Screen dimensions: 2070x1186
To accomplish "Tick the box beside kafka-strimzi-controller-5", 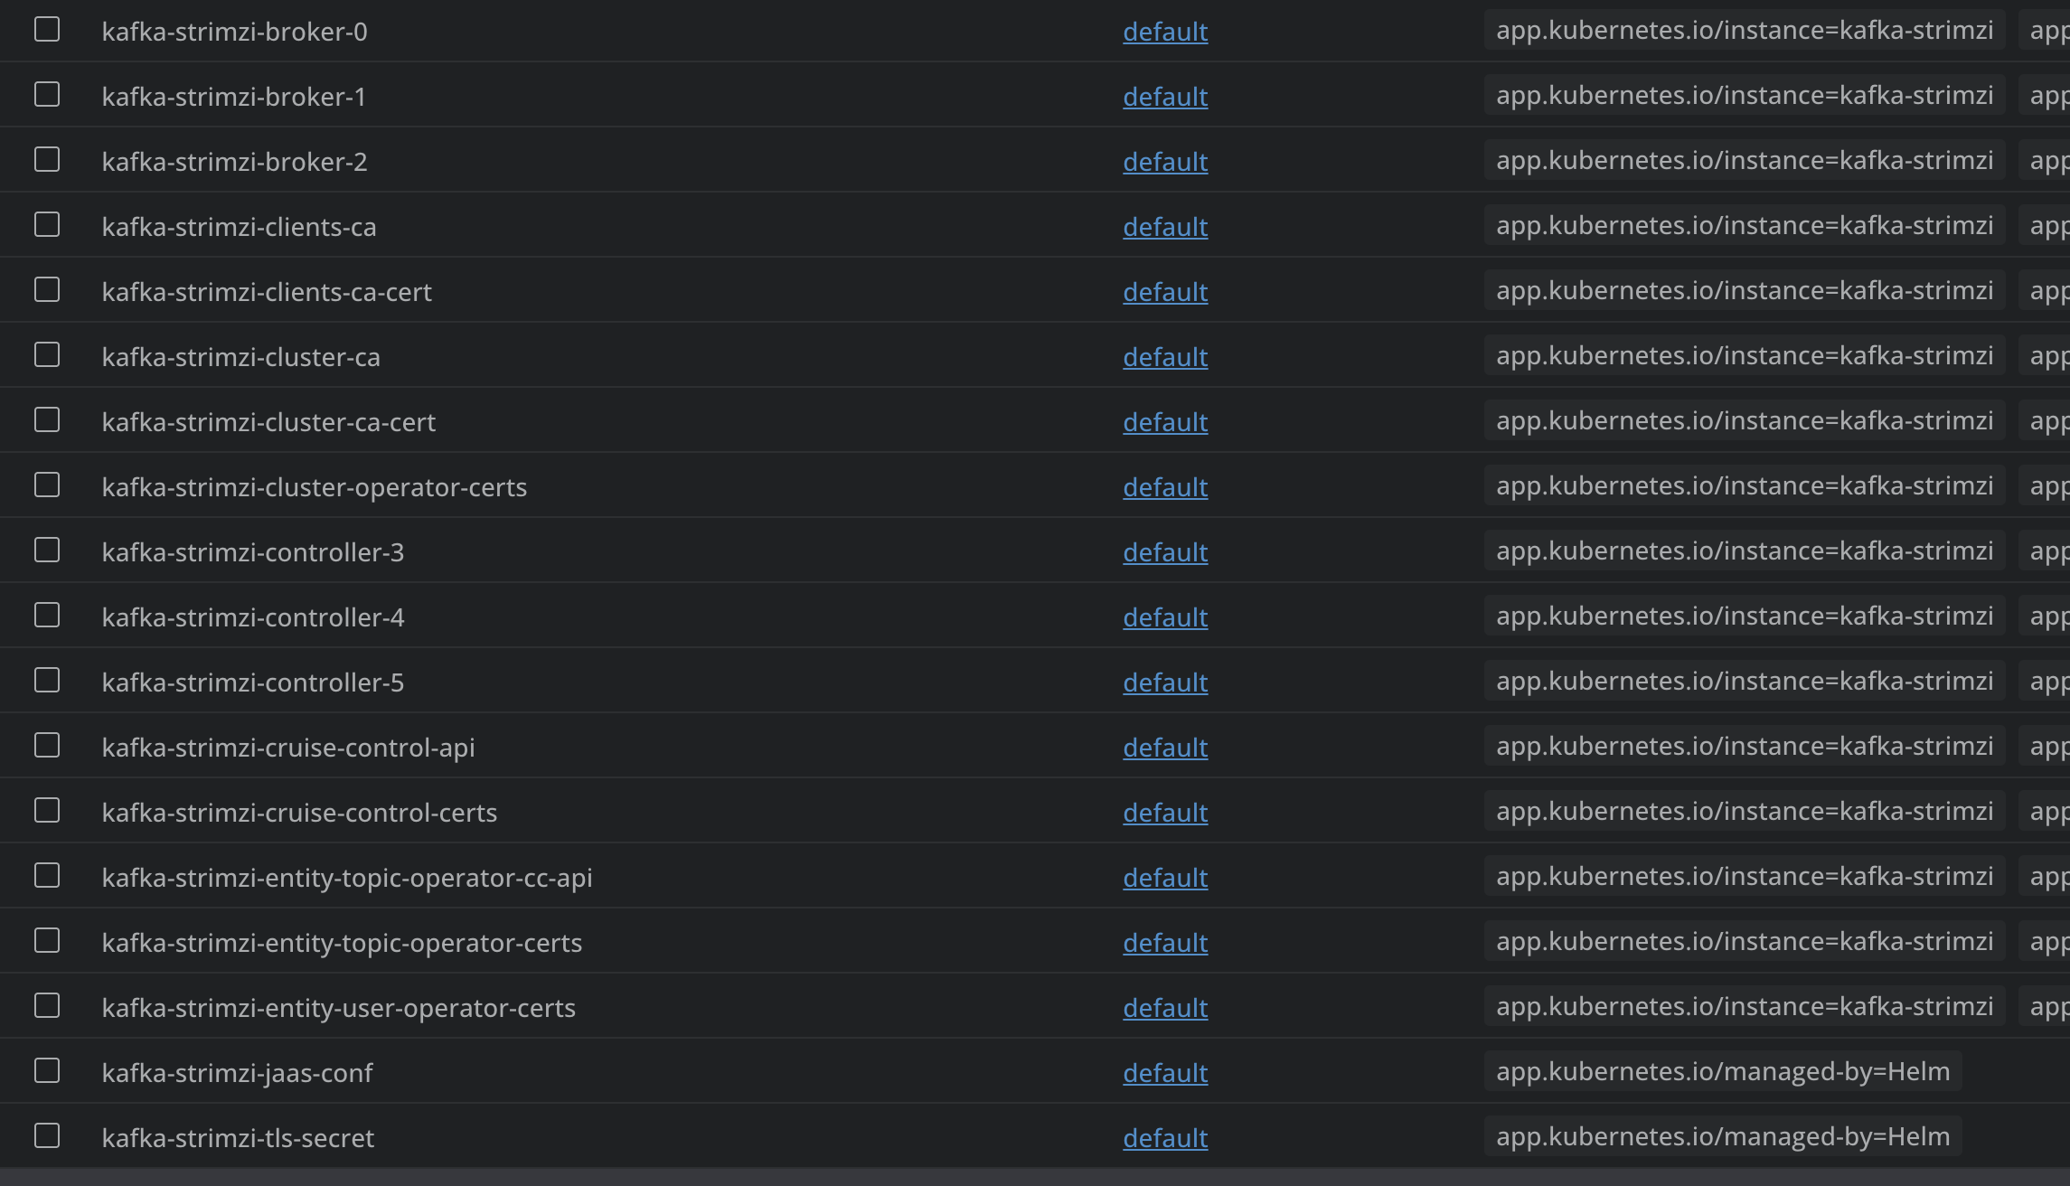I will 47,681.
